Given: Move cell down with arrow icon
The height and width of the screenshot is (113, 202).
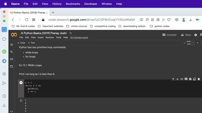Looking at the screenshot, I should click(x=177, y=79).
